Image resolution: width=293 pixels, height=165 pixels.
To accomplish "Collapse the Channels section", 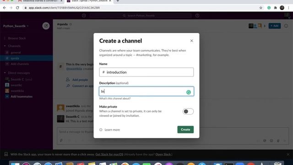I will [x=5, y=46].
